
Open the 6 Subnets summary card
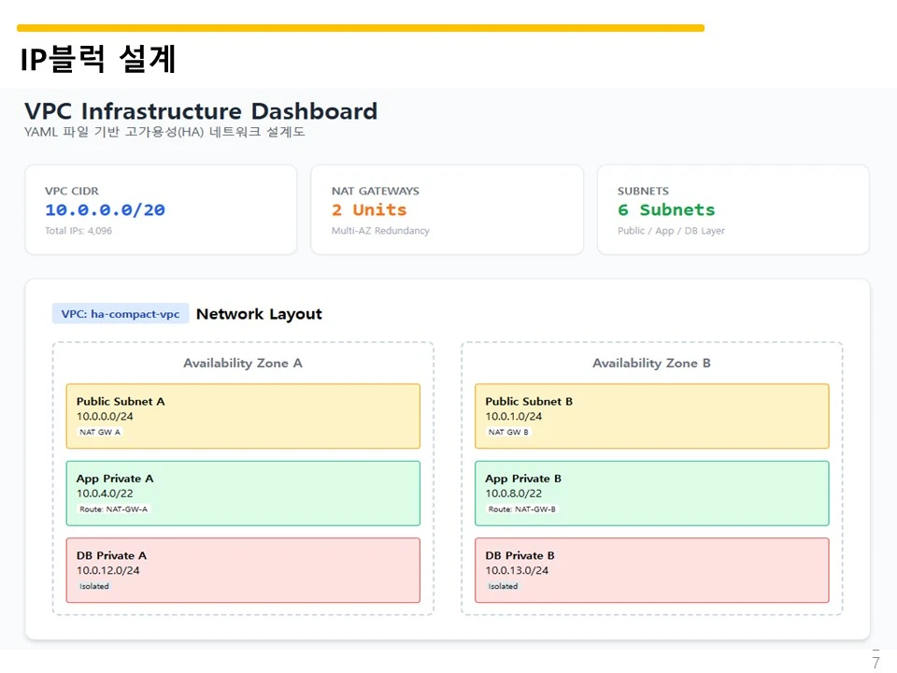coord(733,209)
